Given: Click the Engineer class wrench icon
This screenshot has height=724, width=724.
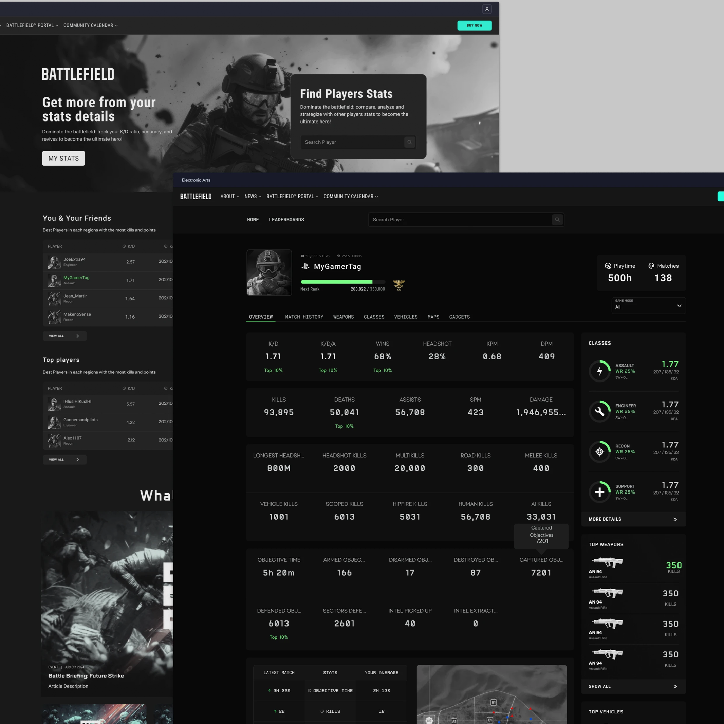Looking at the screenshot, I should [x=599, y=411].
